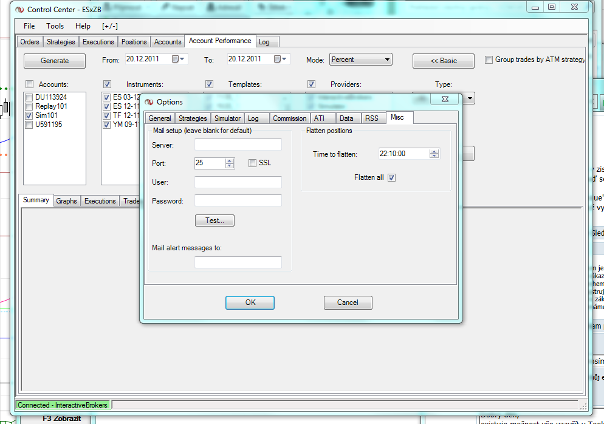Check the Replay101 account

[29, 106]
